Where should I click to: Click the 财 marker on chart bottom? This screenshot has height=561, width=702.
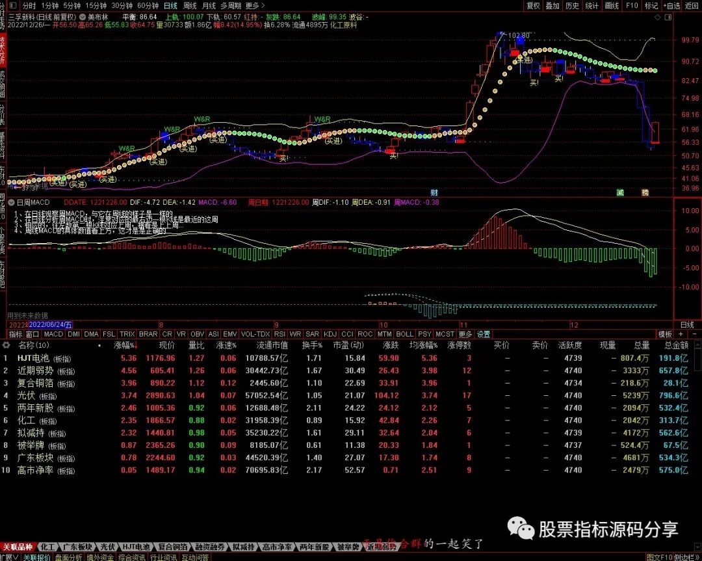click(x=434, y=192)
